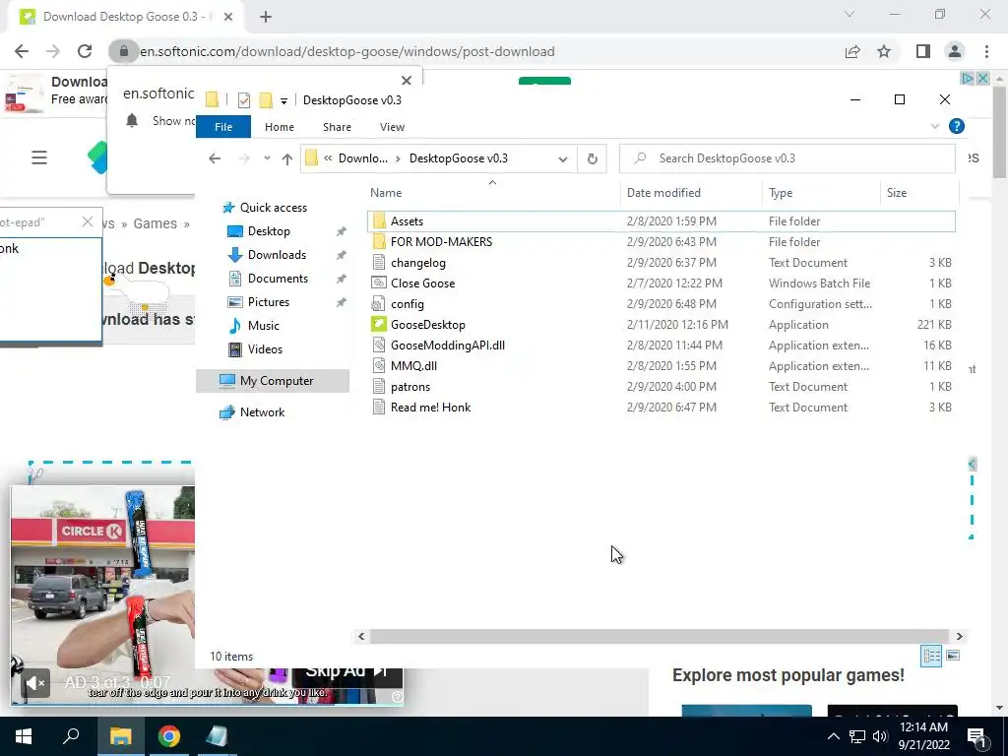Open Chrome side panel
Image resolution: width=1008 pixels, height=756 pixels.
point(923,51)
